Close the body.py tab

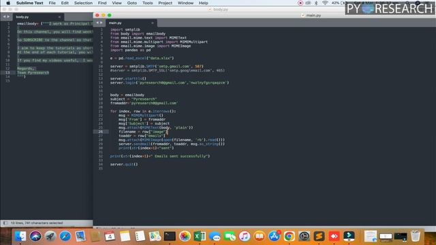pyautogui.click(x=59, y=17)
